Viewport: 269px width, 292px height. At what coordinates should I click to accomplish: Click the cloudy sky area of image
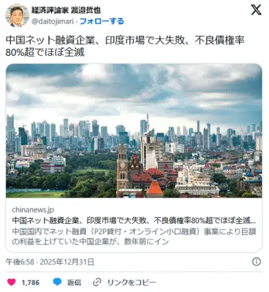[134, 90]
